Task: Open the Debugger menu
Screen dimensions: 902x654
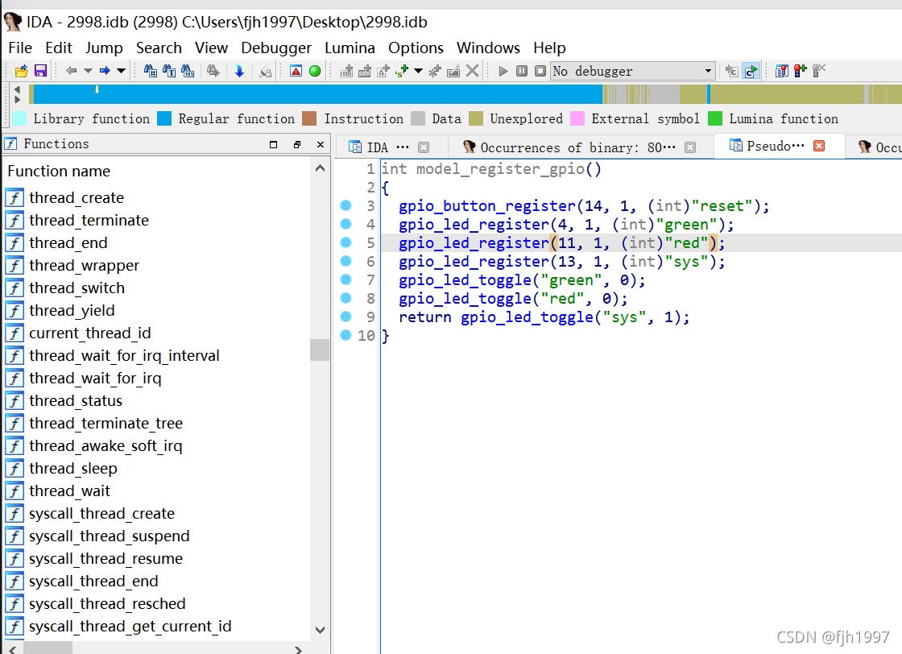Action: click(x=276, y=48)
